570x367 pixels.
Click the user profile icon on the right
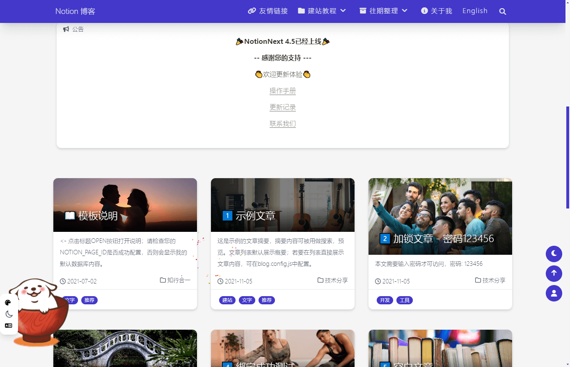554,293
